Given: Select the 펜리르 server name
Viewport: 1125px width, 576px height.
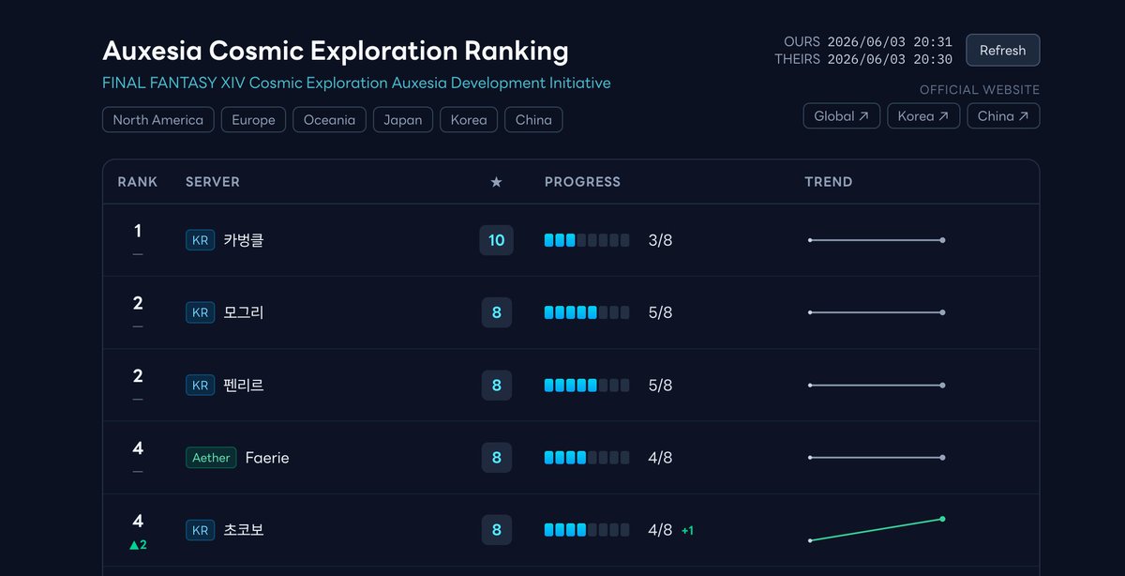Looking at the screenshot, I should [244, 385].
